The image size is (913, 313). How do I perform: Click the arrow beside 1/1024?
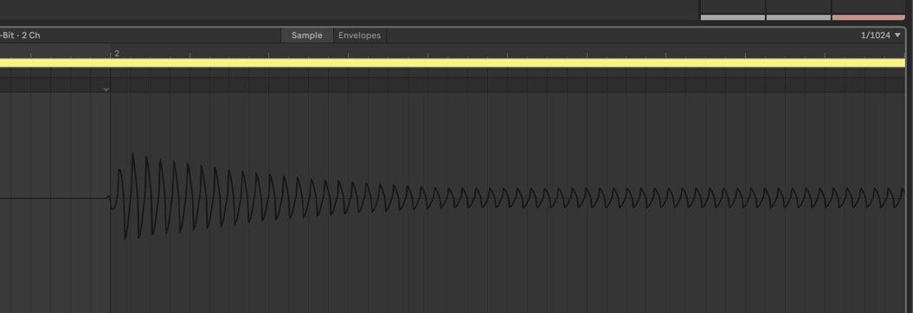tap(897, 35)
